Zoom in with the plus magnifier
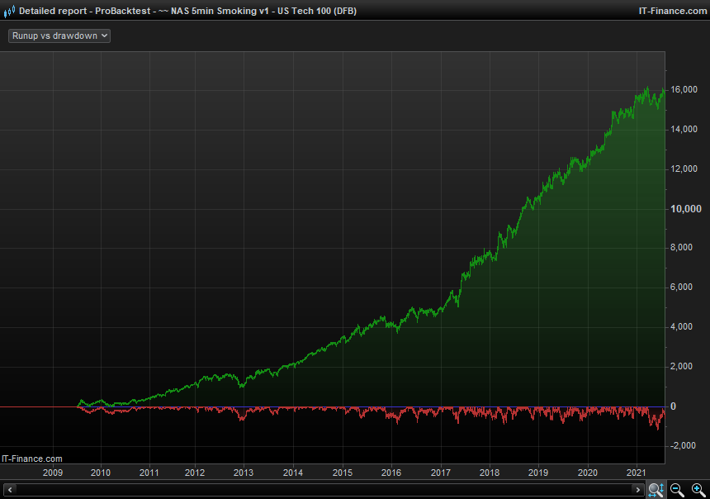 coord(698,490)
